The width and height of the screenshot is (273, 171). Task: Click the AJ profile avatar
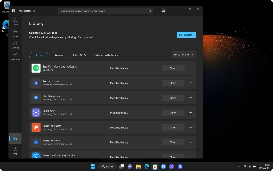(x=164, y=11)
